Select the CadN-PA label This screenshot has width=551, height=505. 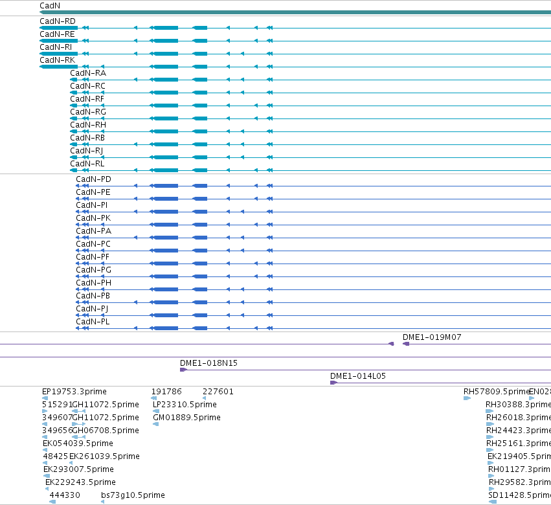(x=93, y=231)
